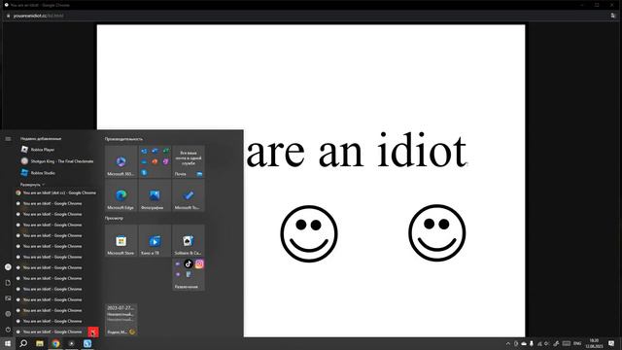
Task: Open the Microsoft Edge tile
Action: pos(121,195)
